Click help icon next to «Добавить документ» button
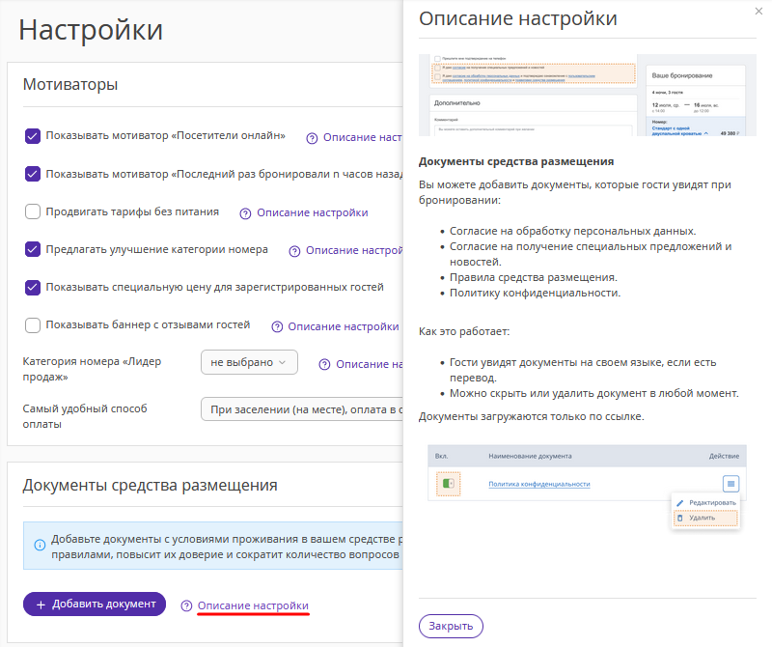Screen dimensions: 772x647 click(186, 605)
